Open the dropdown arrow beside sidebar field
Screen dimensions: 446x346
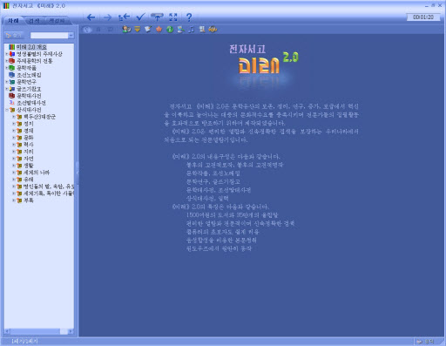click(x=71, y=36)
